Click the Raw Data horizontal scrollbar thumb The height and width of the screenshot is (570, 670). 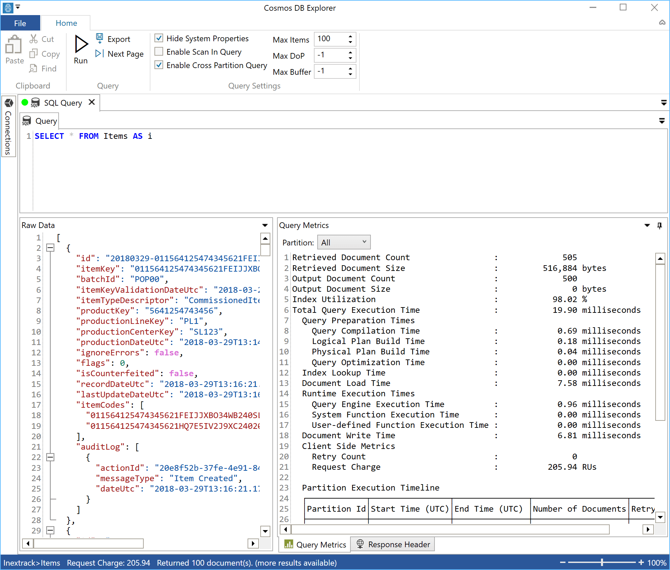click(x=88, y=543)
